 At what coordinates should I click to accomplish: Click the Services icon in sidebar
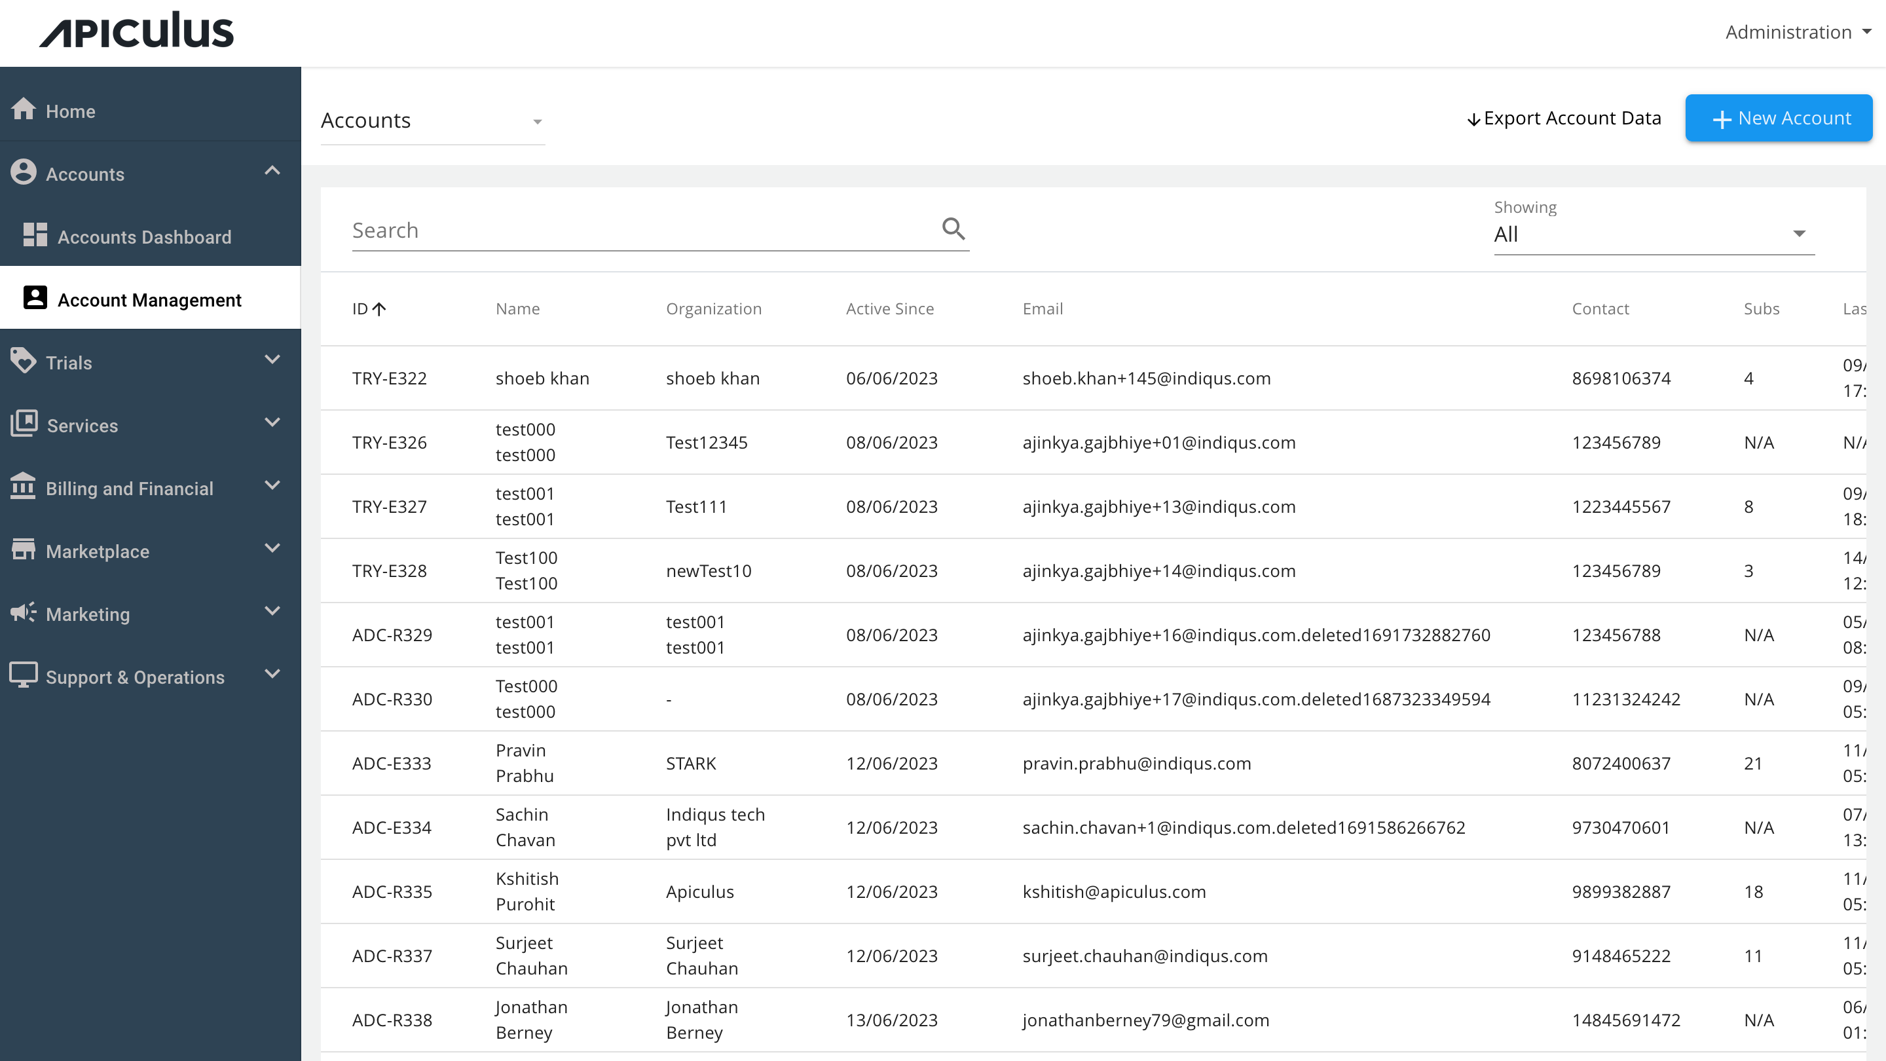(24, 424)
